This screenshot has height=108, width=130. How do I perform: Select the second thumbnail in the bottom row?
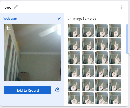(88, 98)
